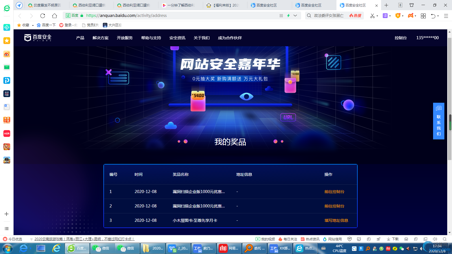Mute page sound via status bar speaker
Viewport: 452px width, 254px height.
[435, 239]
